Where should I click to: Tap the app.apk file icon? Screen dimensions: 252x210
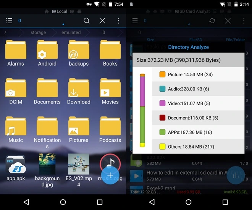(16, 165)
